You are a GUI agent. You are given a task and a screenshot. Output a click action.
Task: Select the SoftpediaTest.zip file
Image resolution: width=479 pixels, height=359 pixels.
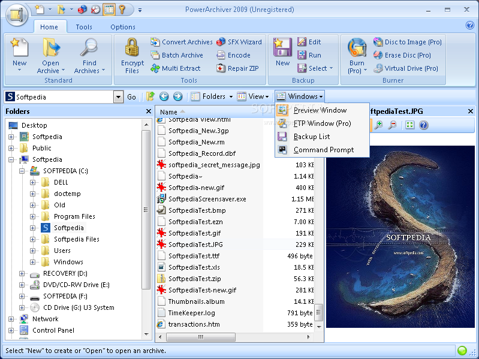tap(195, 279)
